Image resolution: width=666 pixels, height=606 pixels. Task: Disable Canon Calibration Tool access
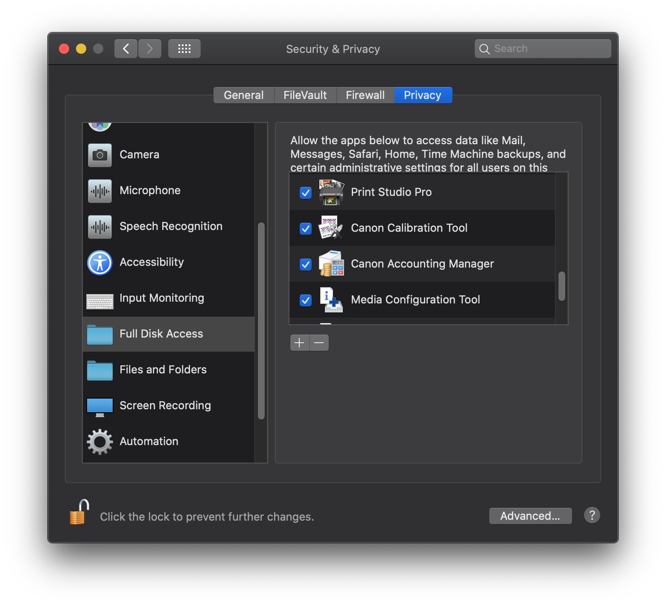coord(305,229)
